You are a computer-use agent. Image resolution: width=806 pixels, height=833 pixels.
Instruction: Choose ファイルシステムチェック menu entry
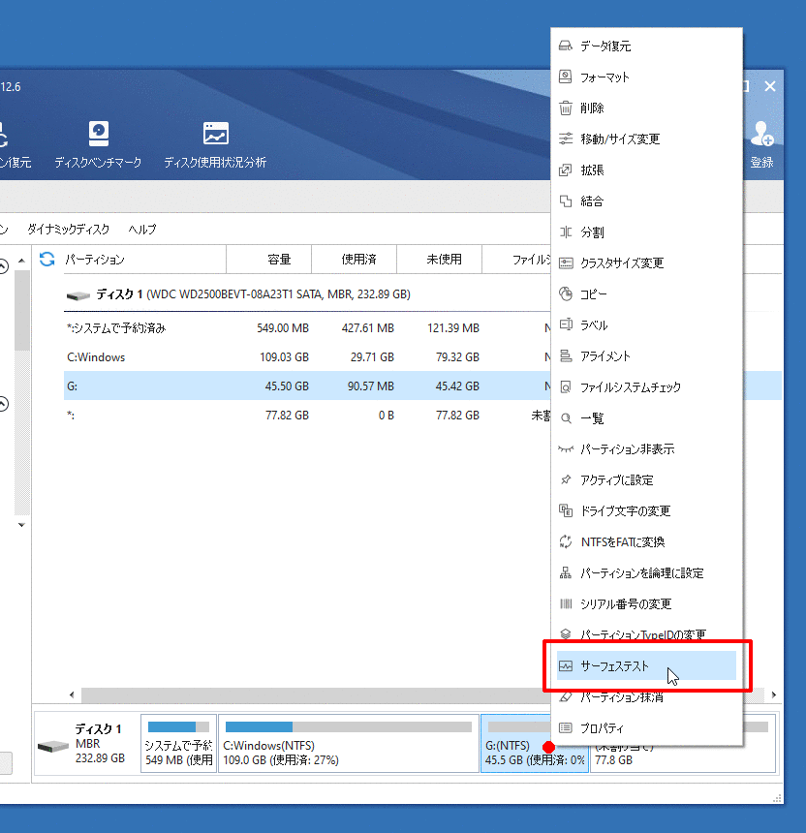630,387
